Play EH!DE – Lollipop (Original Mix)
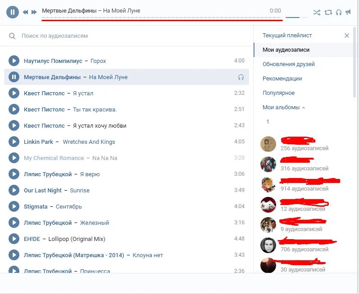Image resolution: width=359 pixels, height=294 pixels. pos(14,239)
